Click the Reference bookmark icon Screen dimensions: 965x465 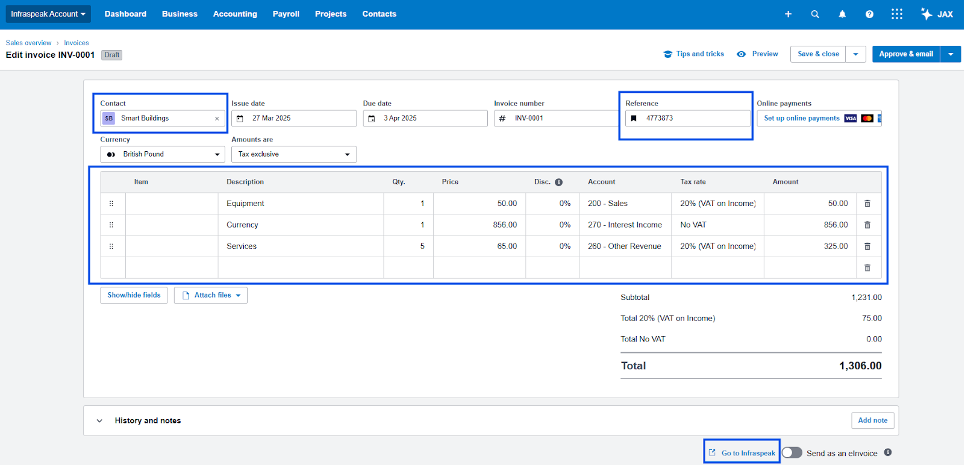[x=634, y=119]
